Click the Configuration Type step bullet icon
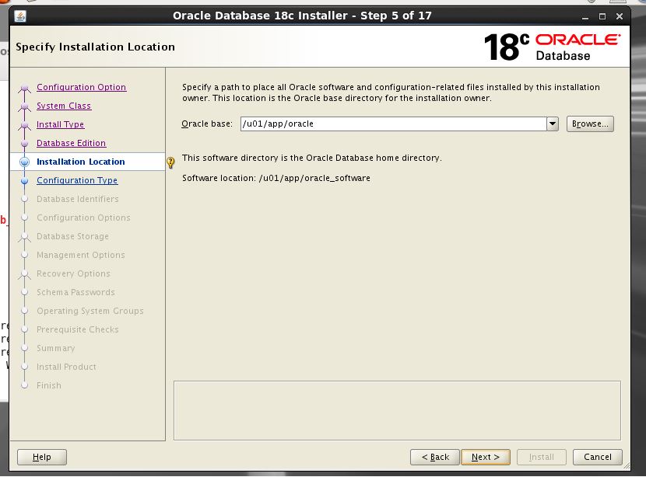Viewport: 646px width, 477px height. [x=25, y=180]
